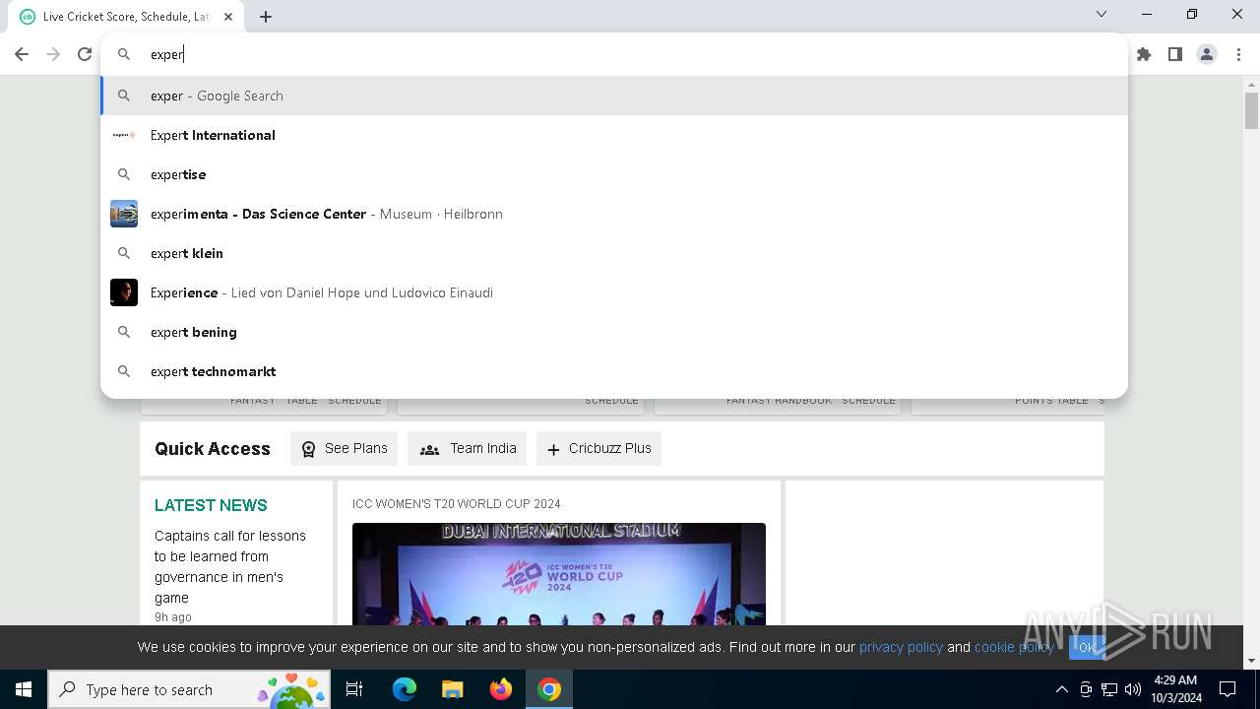Click the taskbar 'Type here to search' box
The height and width of the screenshot is (709, 1260).
tap(189, 689)
